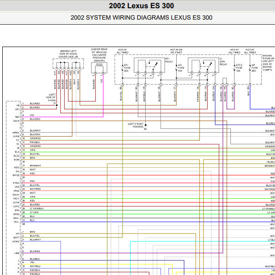Select the 'A/F FUSE 25A' label
This screenshot has height=275, width=275.
tap(255, 68)
